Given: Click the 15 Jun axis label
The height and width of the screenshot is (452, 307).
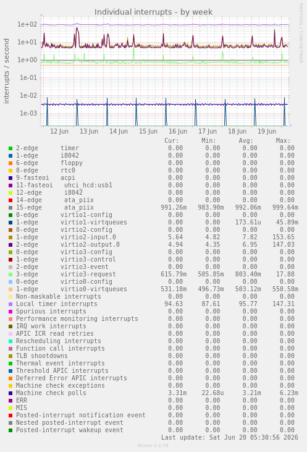Looking at the screenshot, I should (x=148, y=132).
